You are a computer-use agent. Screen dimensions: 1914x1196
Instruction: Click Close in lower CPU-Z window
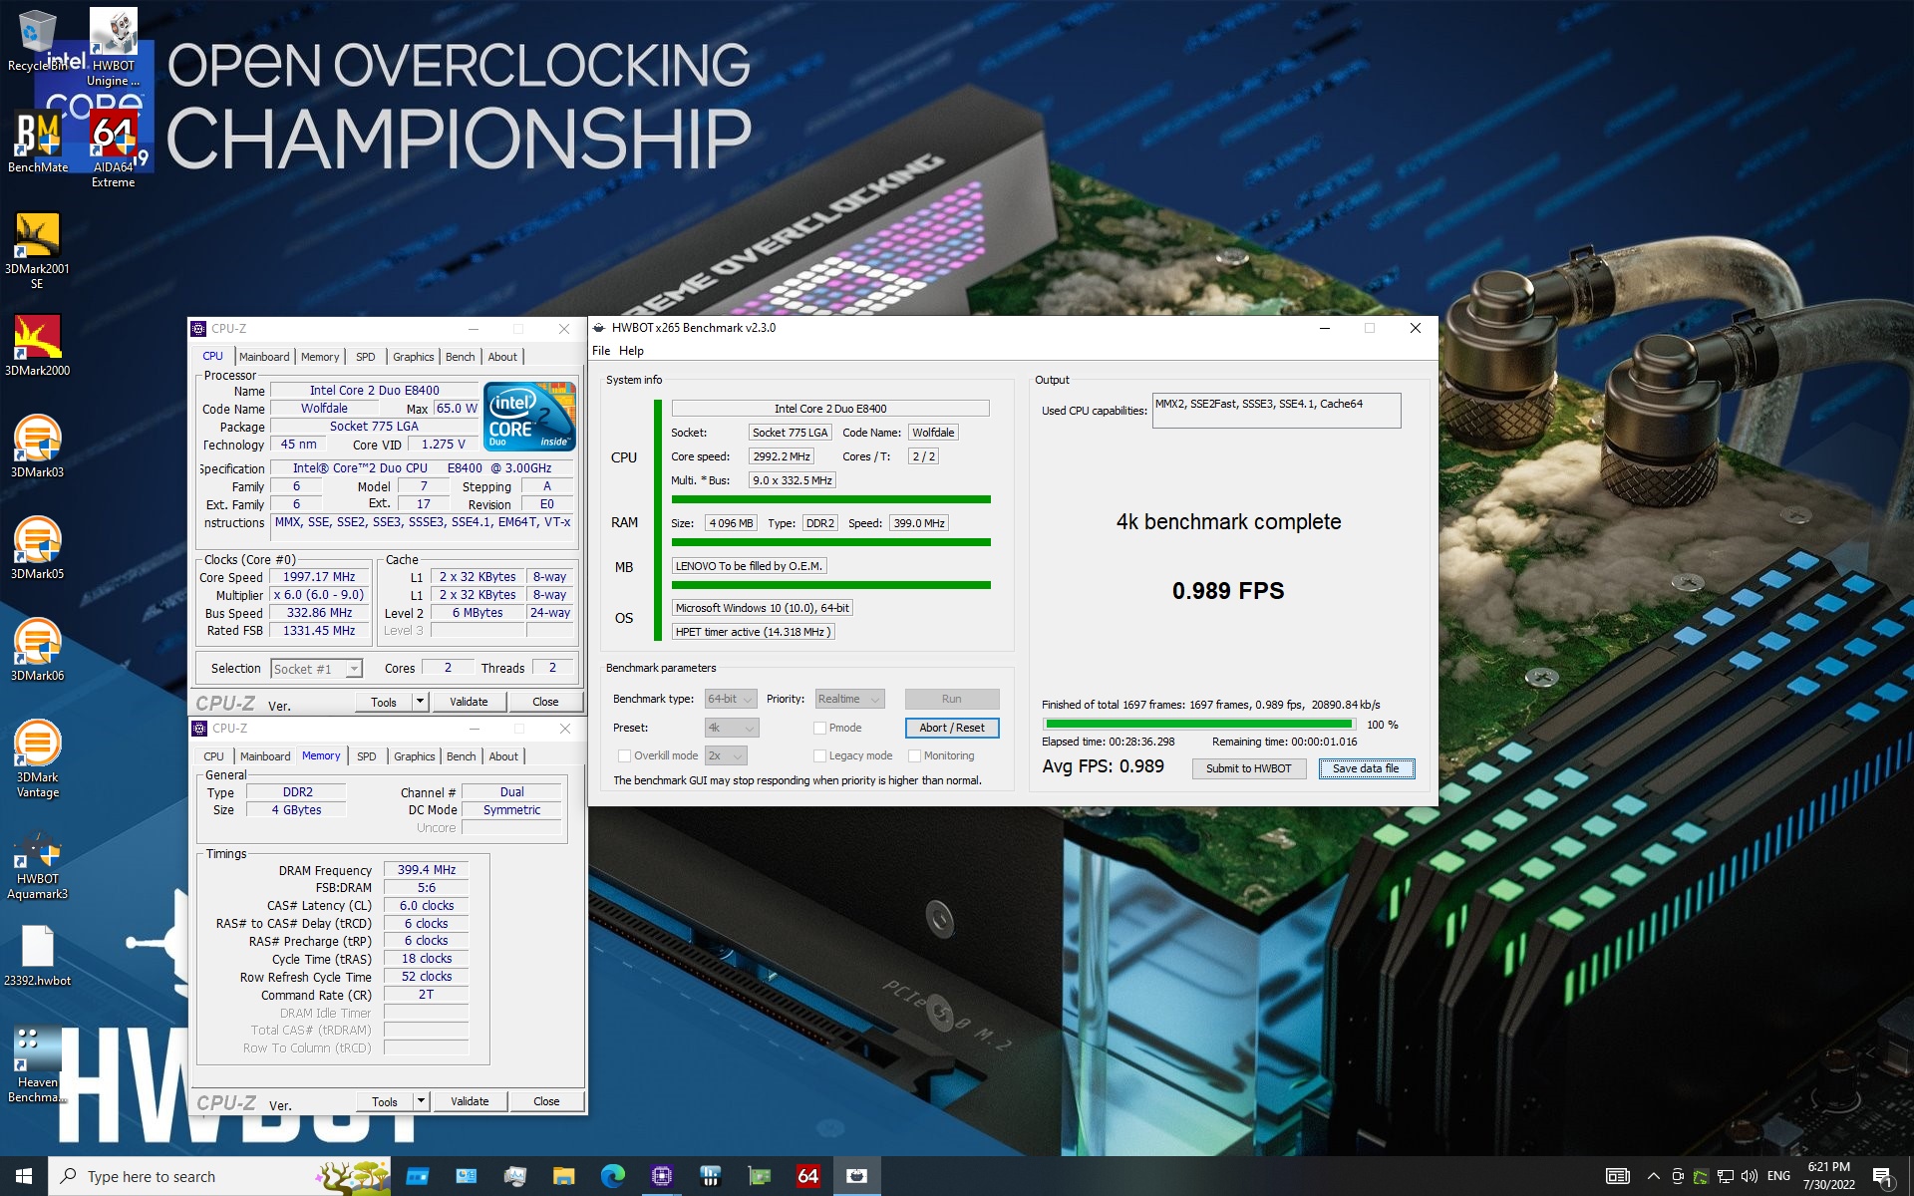coord(546,1101)
